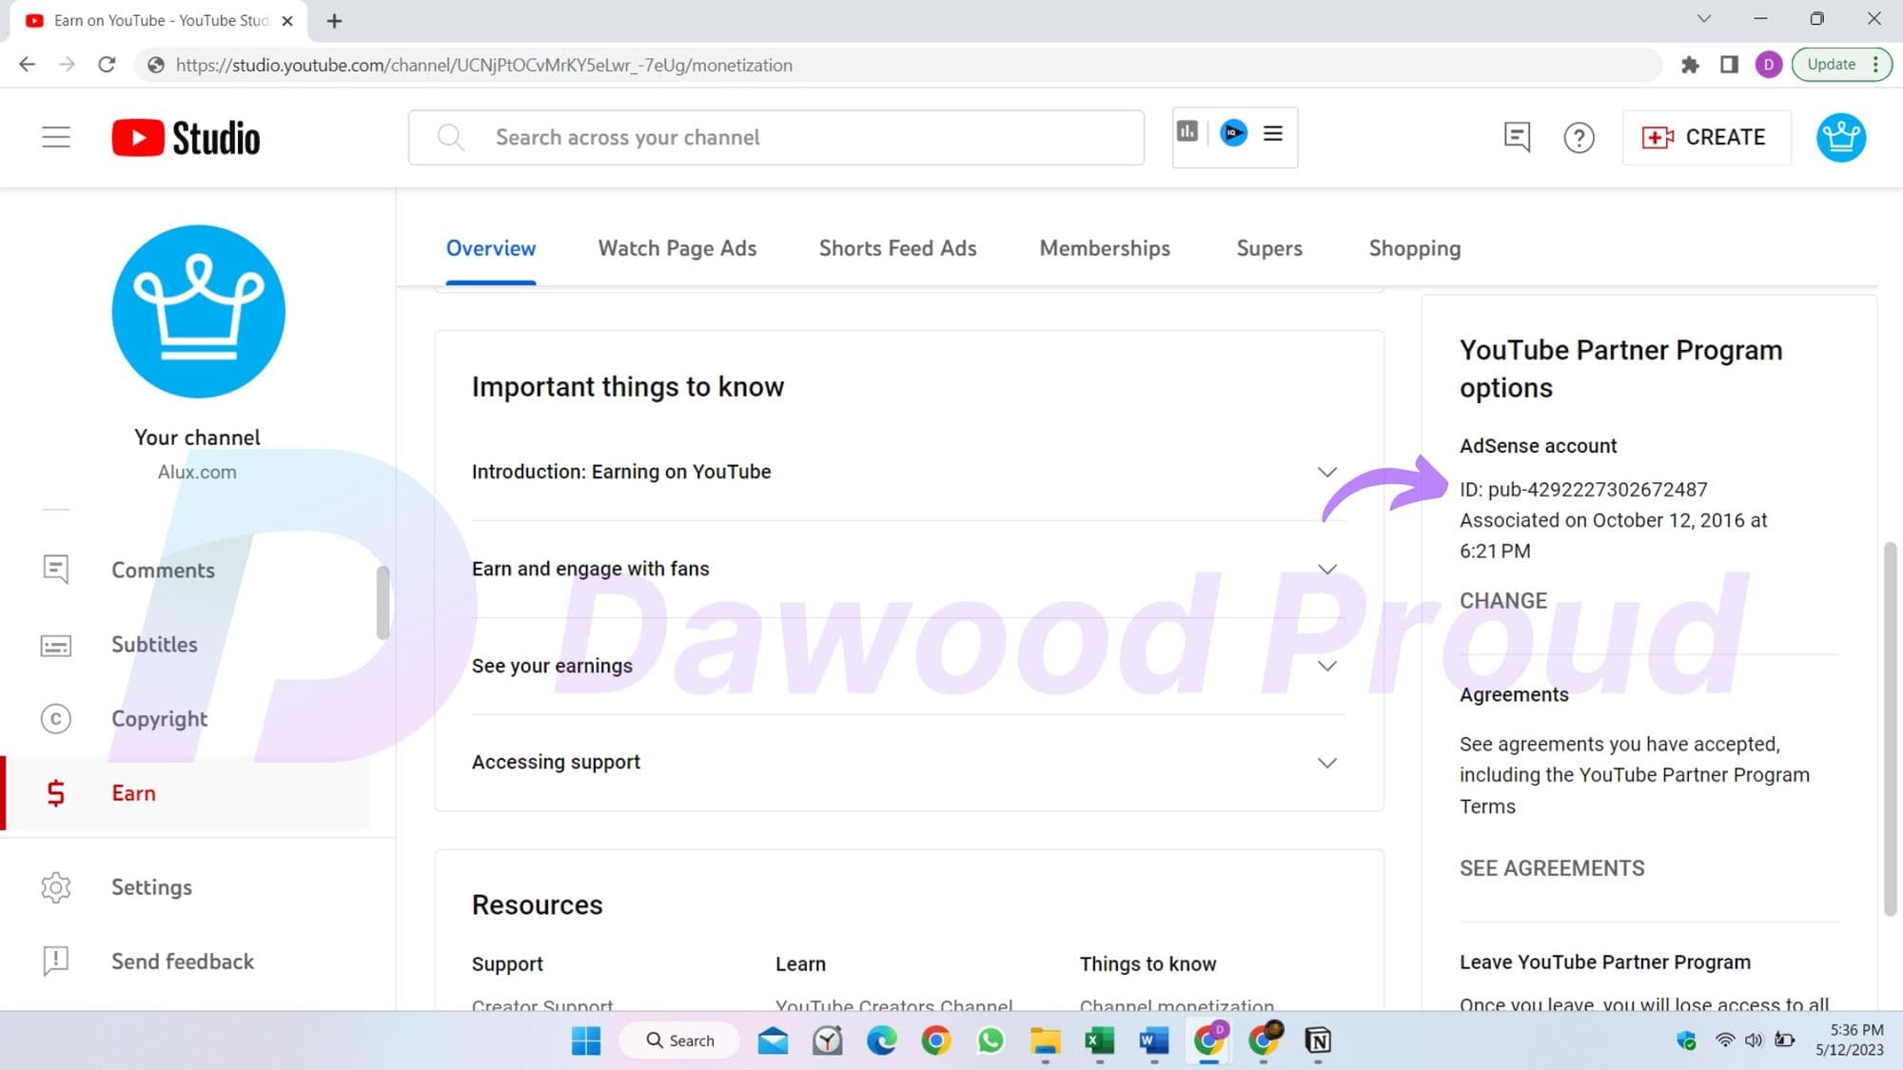The image size is (1903, 1070).
Task: Open the Shopping tab
Action: pyautogui.click(x=1414, y=248)
